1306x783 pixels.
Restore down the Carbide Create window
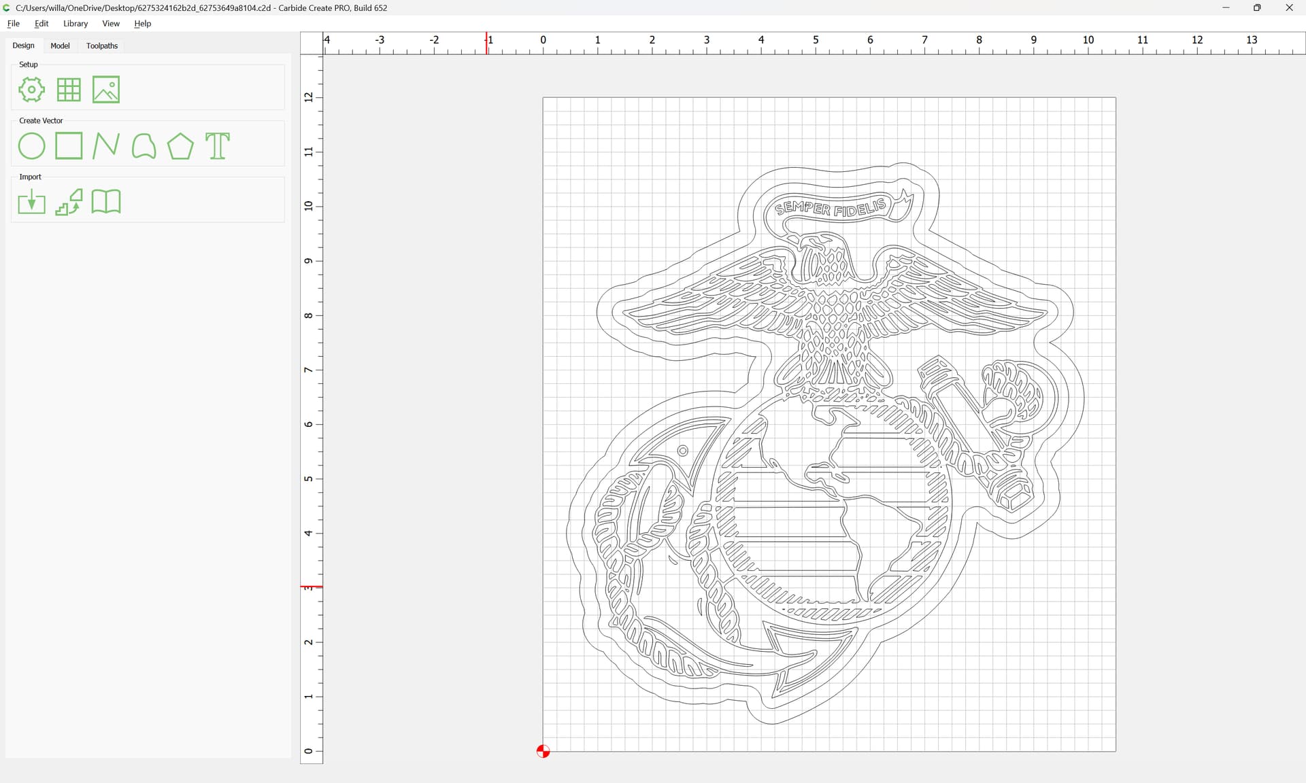[1257, 7]
